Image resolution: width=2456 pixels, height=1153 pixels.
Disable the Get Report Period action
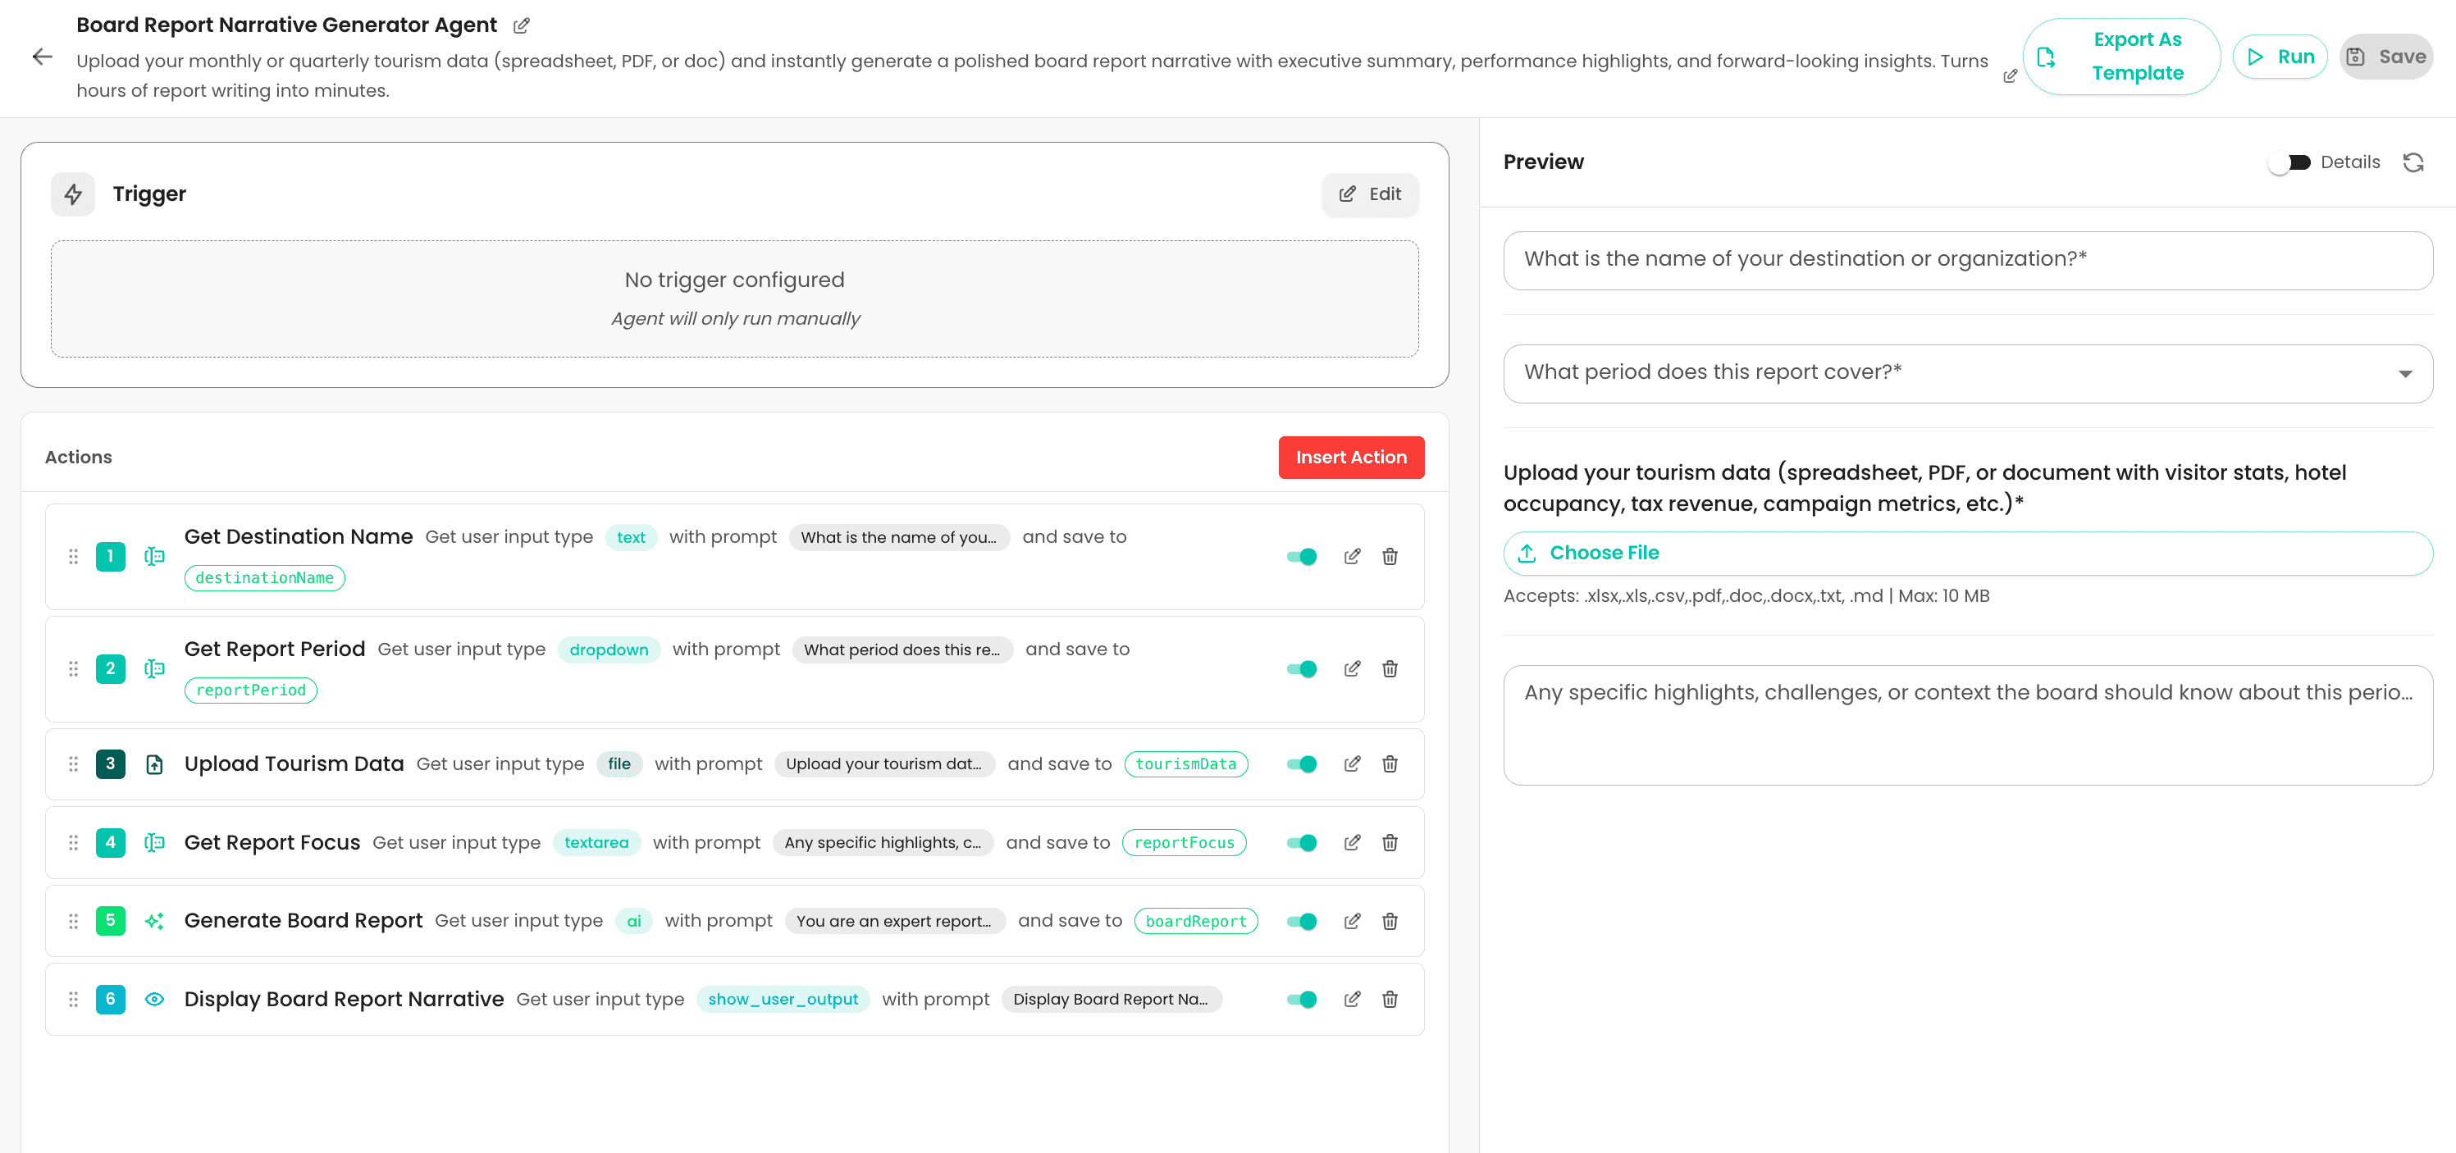pyautogui.click(x=1301, y=669)
